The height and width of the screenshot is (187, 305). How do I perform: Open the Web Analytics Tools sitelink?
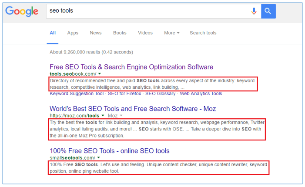click(201, 93)
